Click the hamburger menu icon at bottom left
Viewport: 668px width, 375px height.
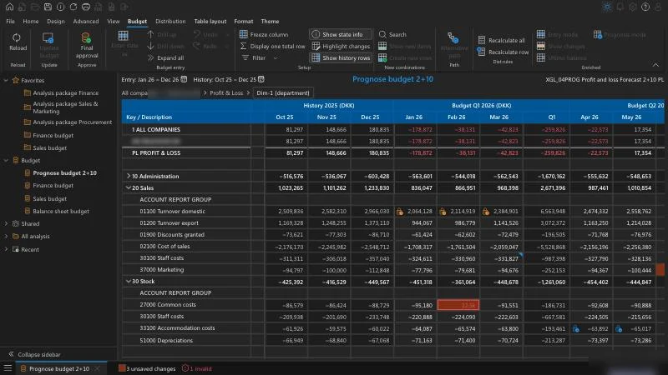pos(8,368)
